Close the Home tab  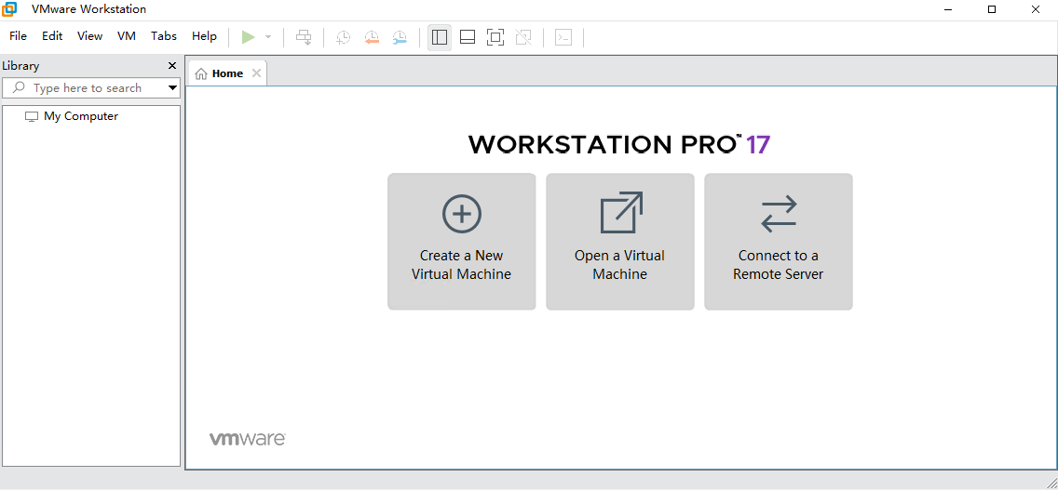point(256,73)
